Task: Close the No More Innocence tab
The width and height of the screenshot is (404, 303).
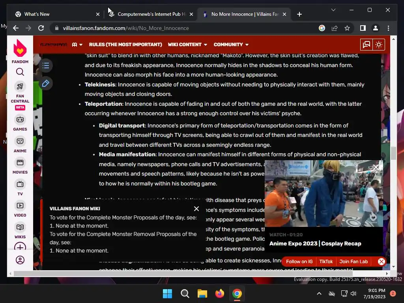Action: (x=284, y=14)
